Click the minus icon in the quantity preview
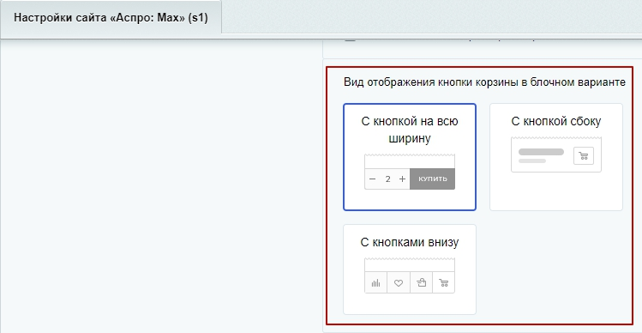Image resolution: width=642 pixels, height=333 pixels. [x=372, y=179]
